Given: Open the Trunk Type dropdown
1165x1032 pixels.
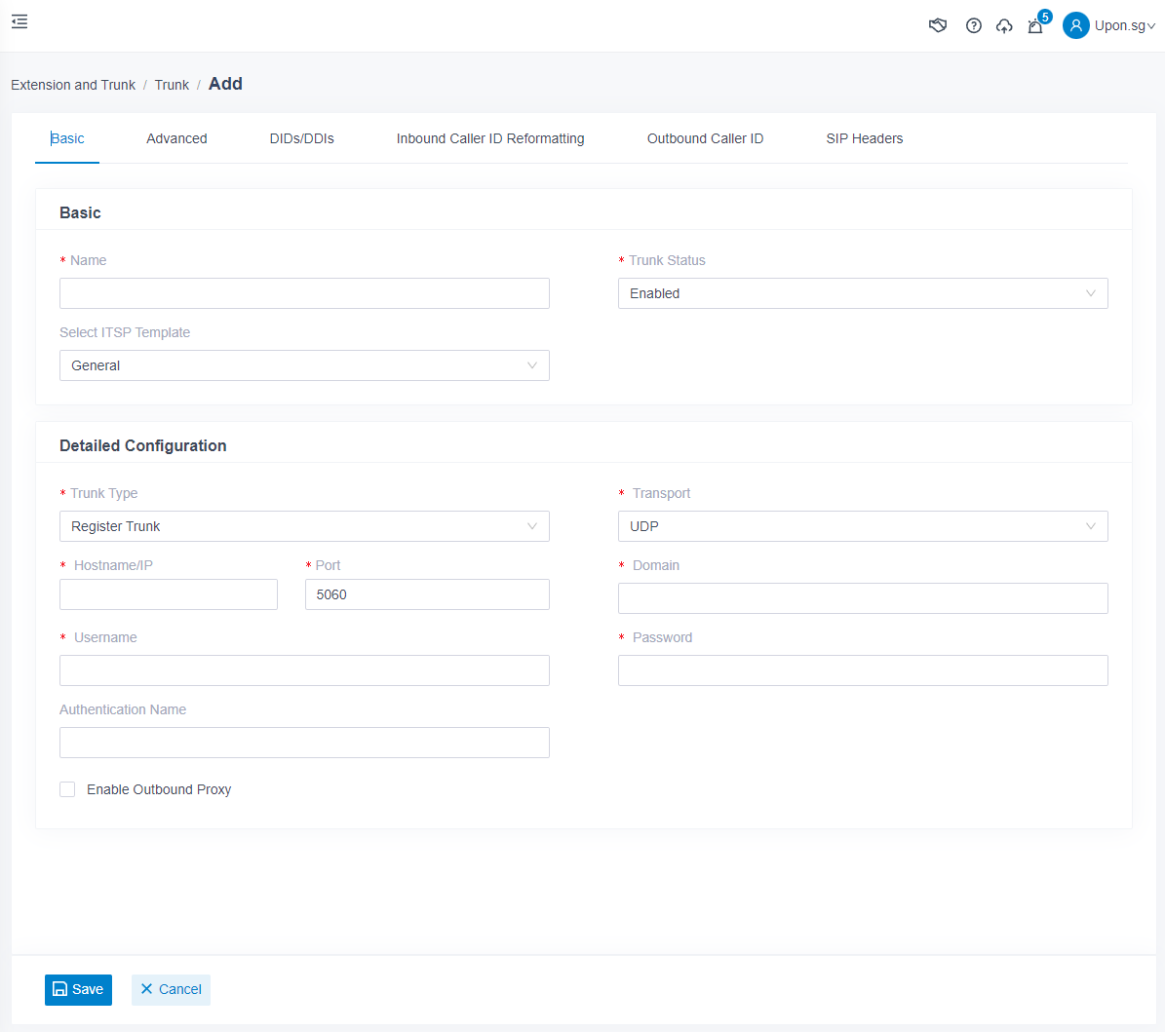Looking at the screenshot, I should pos(304,526).
